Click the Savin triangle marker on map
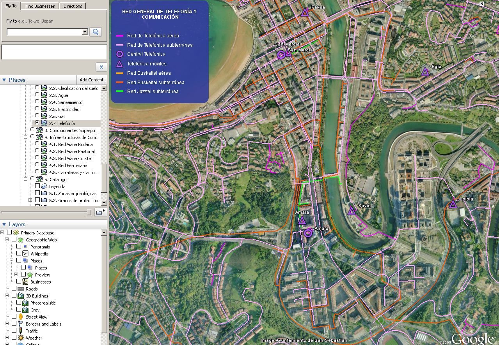499x345 pixels. pyautogui.click(x=352, y=211)
